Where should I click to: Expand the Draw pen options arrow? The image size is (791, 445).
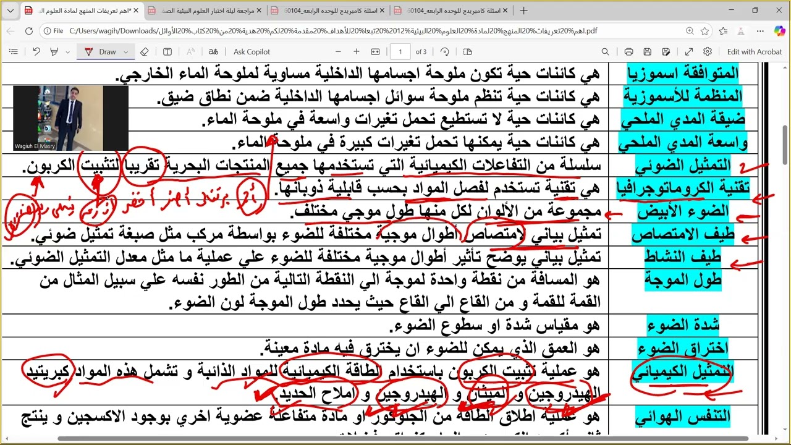click(x=126, y=52)
